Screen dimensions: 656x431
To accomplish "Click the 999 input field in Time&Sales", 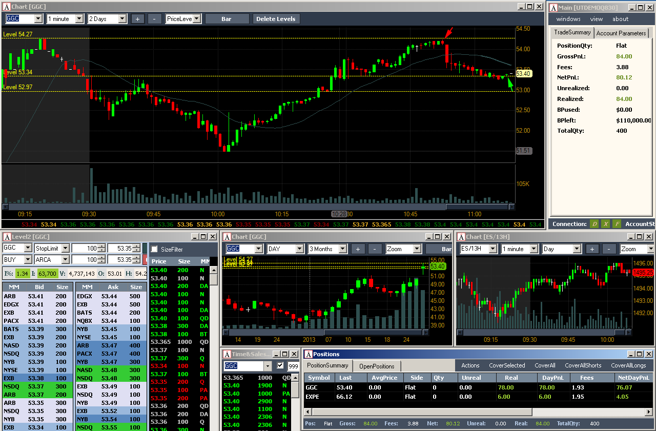I will pos(293,366).
